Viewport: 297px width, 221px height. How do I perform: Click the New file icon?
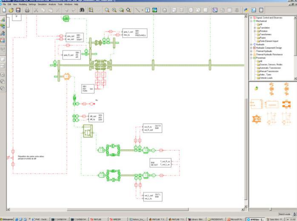click(4, 10)
